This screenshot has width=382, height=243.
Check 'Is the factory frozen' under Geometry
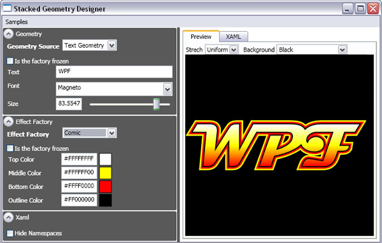coord(10,61)
